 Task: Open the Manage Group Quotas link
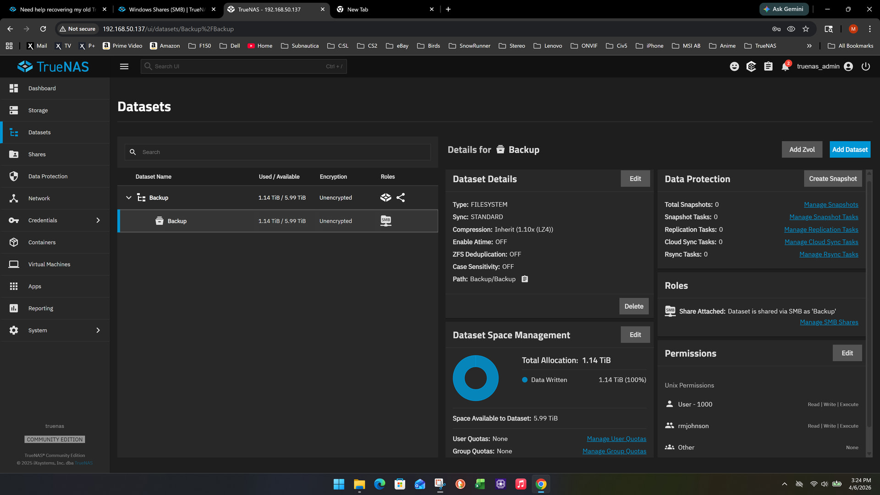click(614, 451)
